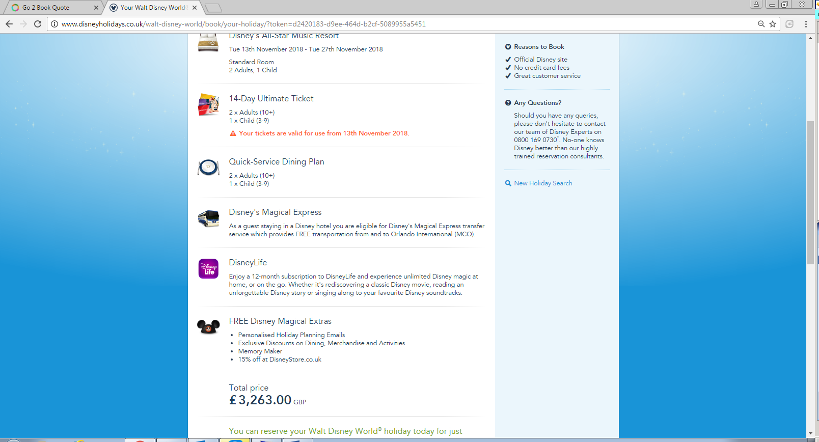819x442 pixels.
Task: Close the Your Walt Disney World tab
Action: [195, 8]
